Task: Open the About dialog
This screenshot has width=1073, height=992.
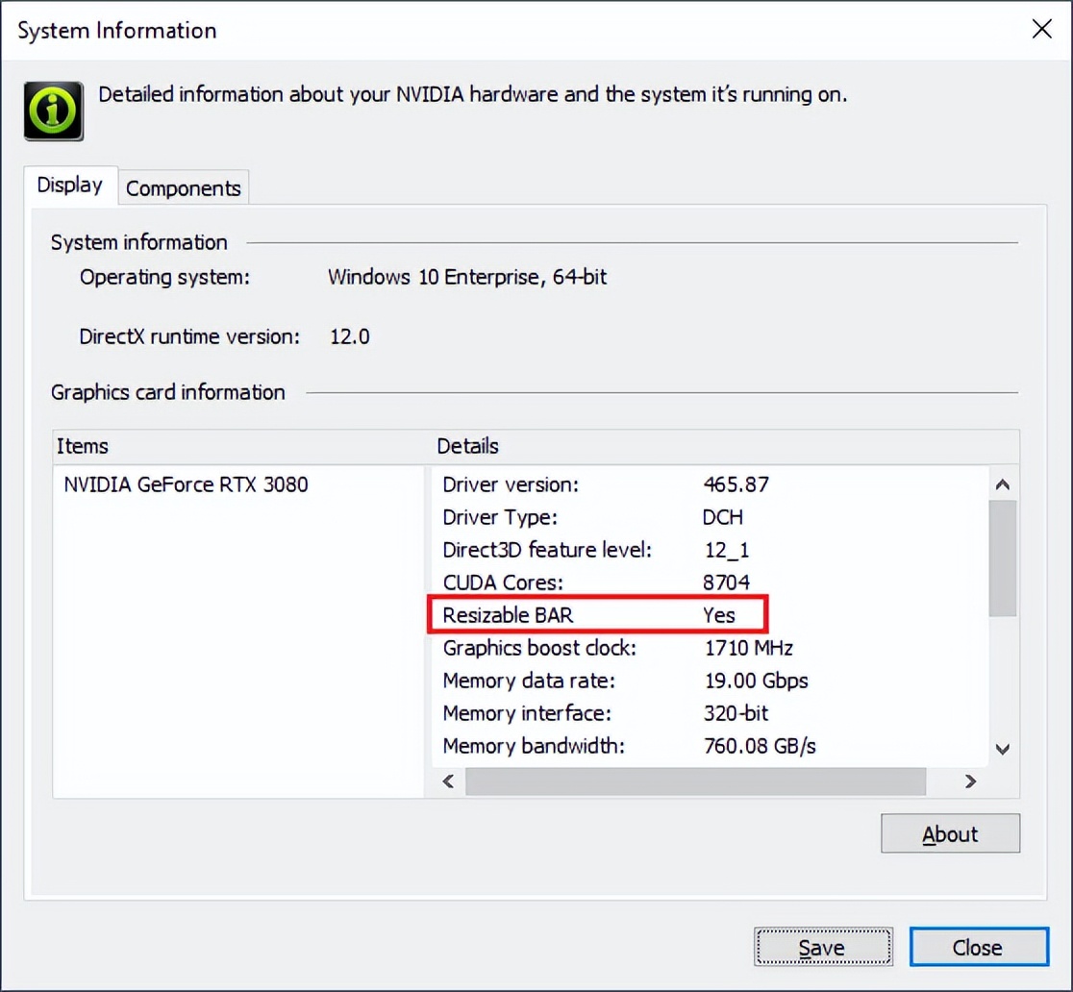Action: (x=950, y=833)
